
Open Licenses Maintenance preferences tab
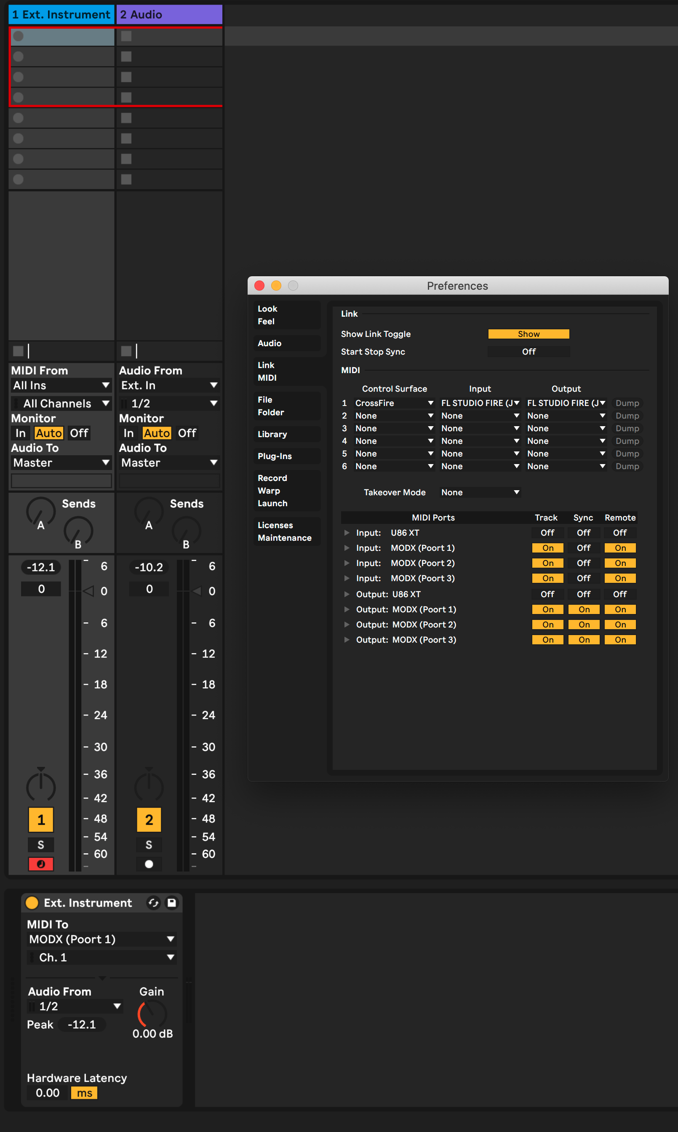[x=287, y=531]
